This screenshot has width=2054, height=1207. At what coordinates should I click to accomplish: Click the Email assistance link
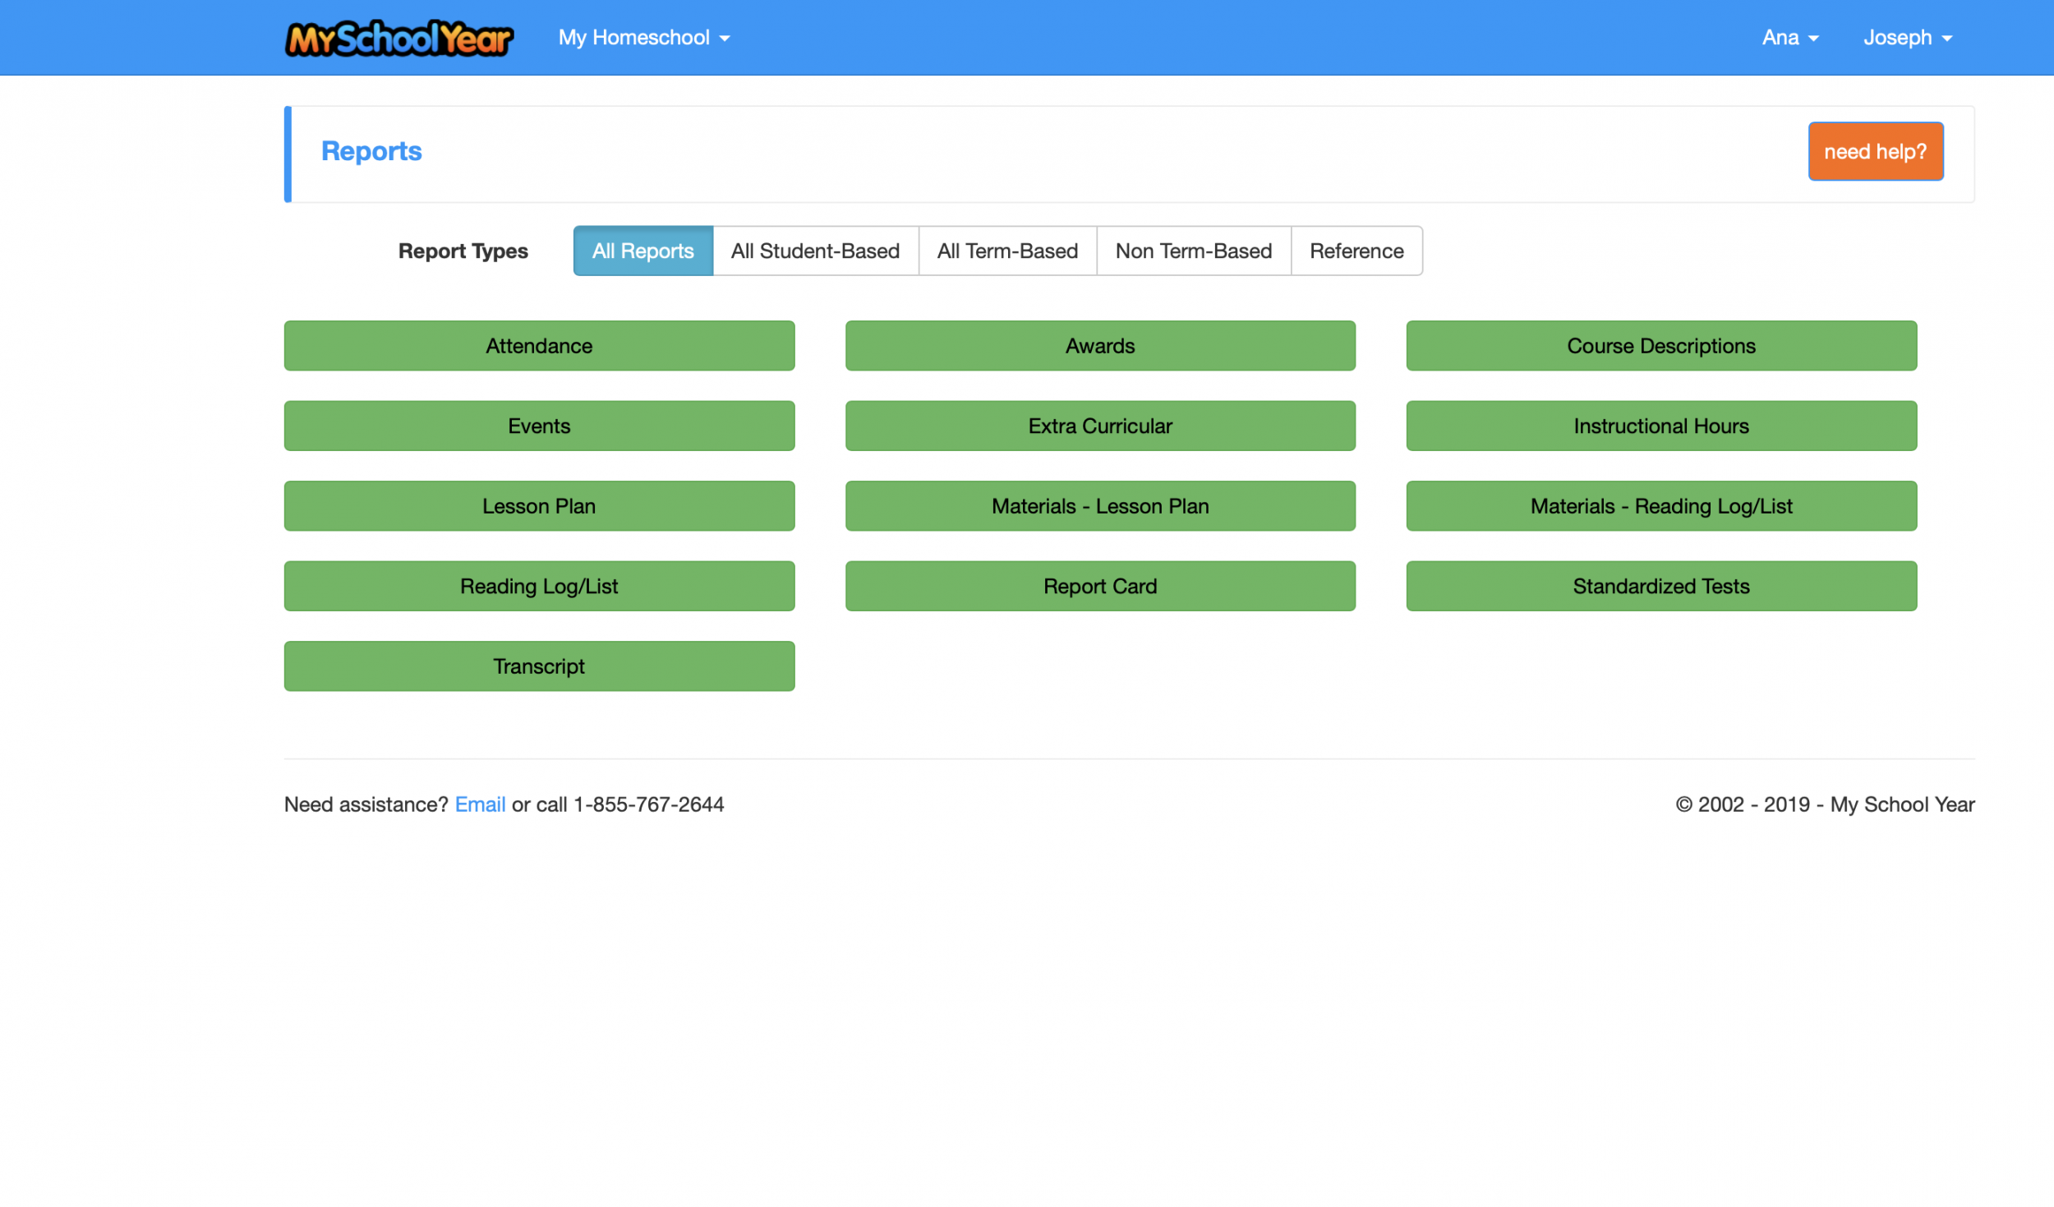click(x=480, y=804)
